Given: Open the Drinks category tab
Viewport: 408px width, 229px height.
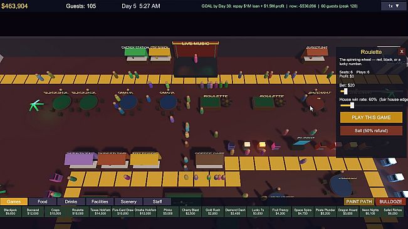Looking at the screenshot, I should (71, 201).
